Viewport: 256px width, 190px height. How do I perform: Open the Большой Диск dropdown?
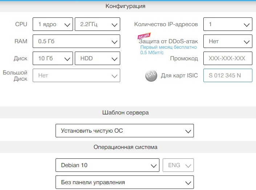(x=76, y=76)
